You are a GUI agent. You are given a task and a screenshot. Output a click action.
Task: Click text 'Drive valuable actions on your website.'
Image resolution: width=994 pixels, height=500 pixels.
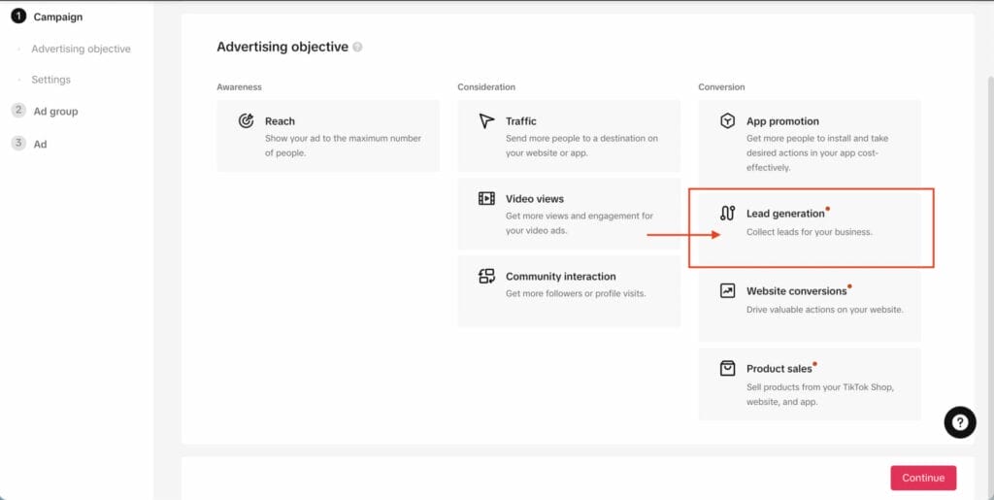(825, 310)
